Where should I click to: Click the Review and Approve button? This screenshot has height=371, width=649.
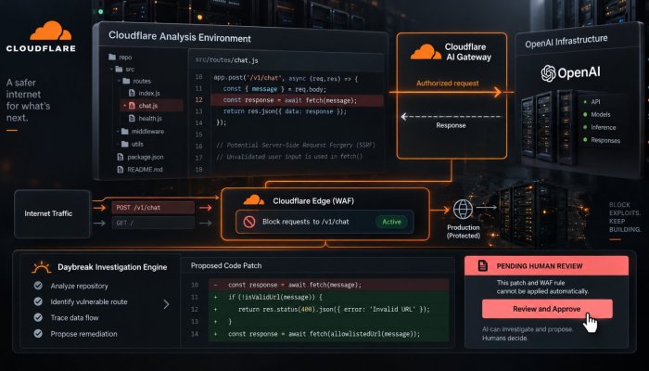coord(547,309)
